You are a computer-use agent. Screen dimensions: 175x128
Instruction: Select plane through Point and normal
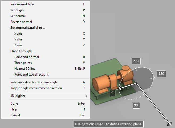click(26, 57)
